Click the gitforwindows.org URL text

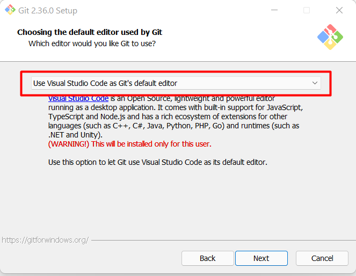point(45,240)
